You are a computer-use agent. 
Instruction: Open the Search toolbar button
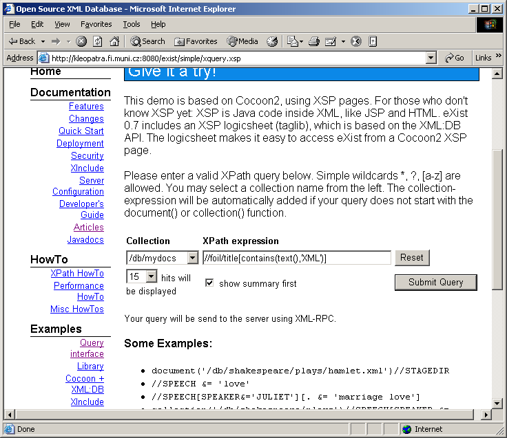pos(147,41)
